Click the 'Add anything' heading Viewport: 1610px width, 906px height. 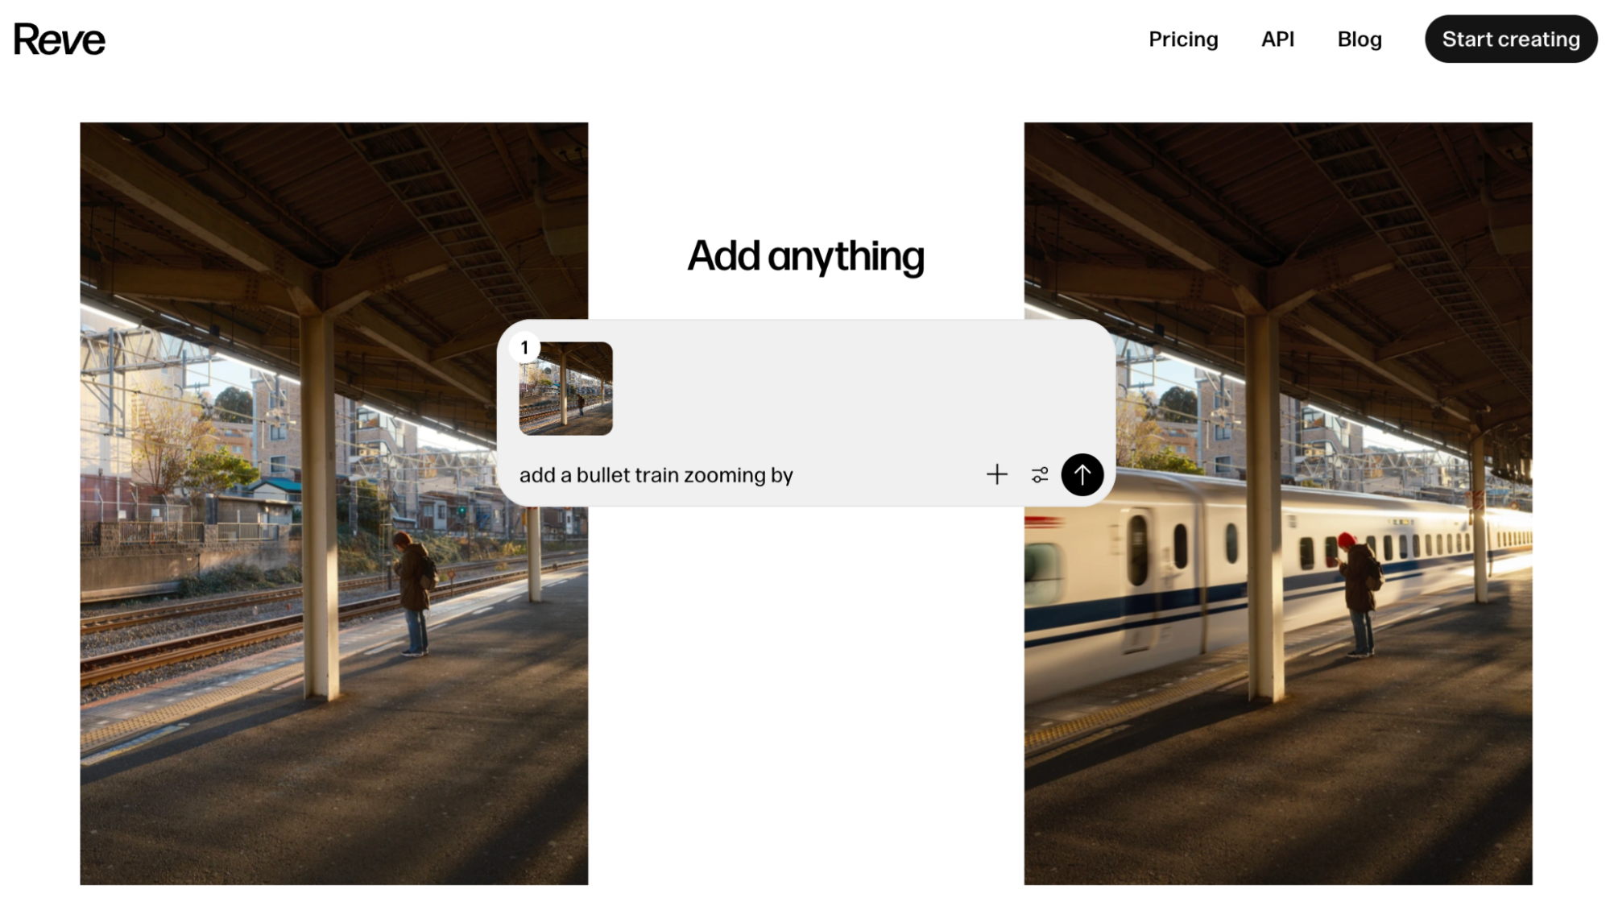tap(805, 256)
